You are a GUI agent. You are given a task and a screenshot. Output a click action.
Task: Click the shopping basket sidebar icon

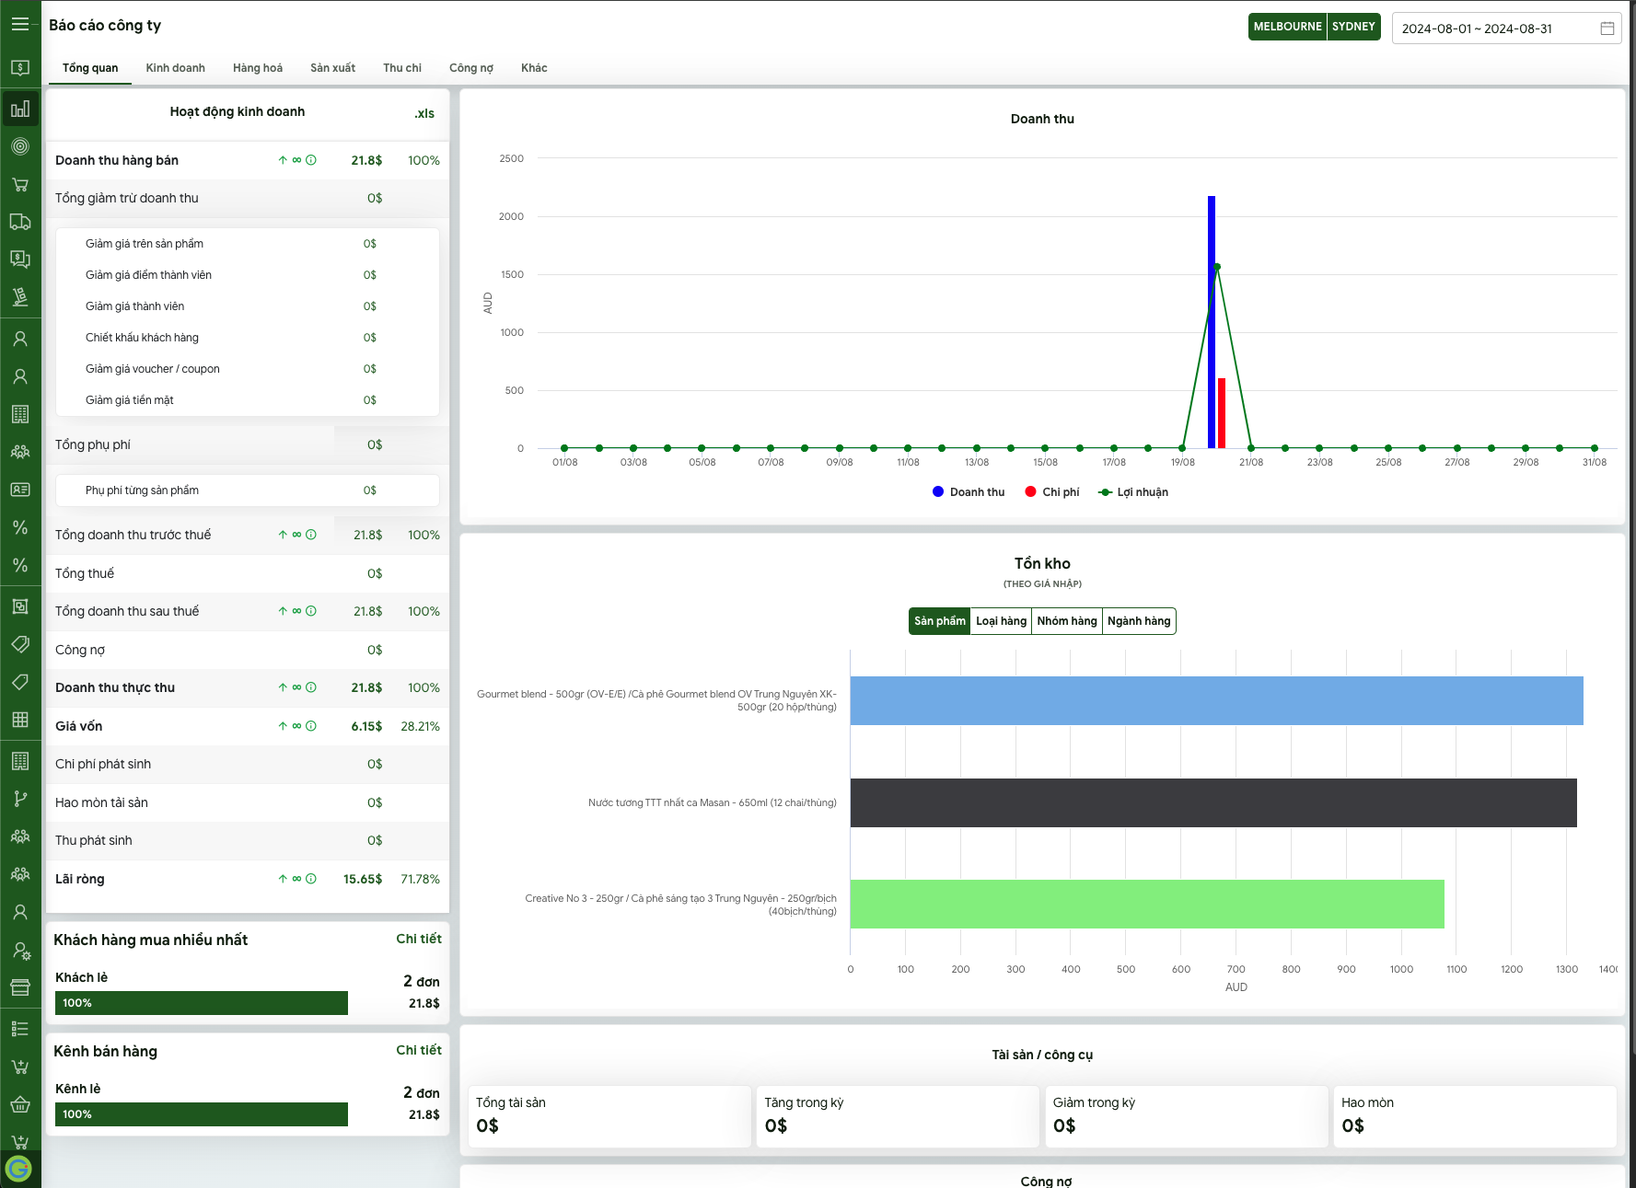tap(20, 1104)
